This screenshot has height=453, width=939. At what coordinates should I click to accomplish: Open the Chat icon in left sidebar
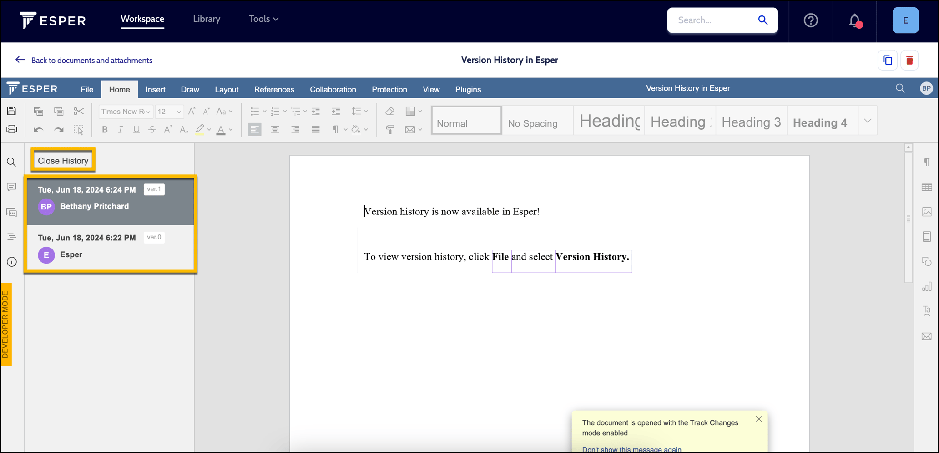pos(11,212)
